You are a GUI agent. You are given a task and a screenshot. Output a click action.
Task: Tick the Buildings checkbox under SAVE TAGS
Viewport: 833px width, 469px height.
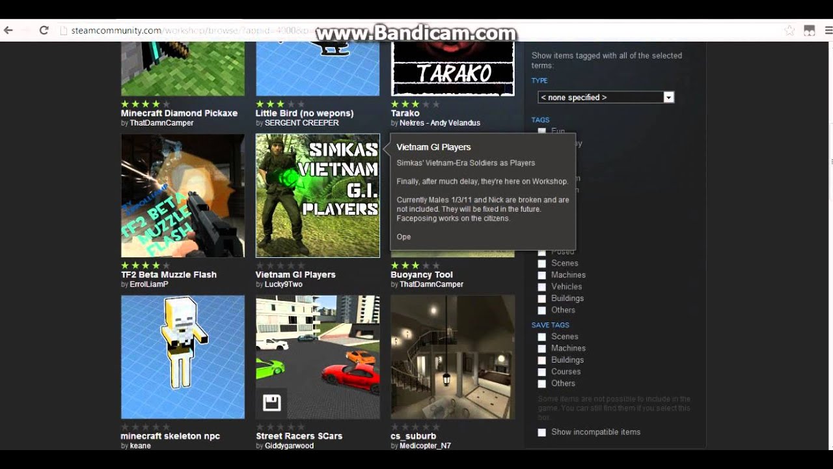[541, 360]
